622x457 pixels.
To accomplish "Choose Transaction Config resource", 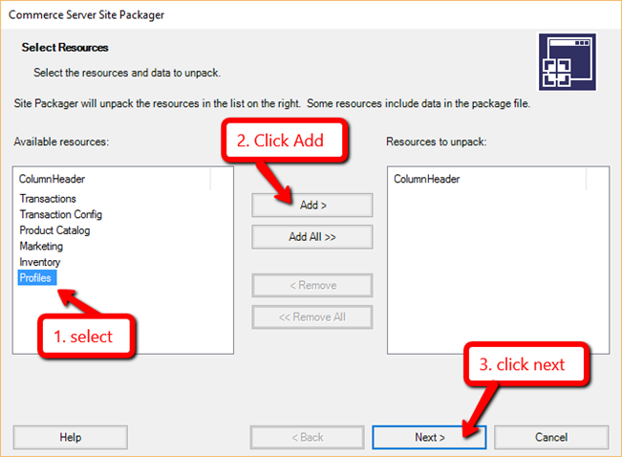I will (x=61, y=214).
